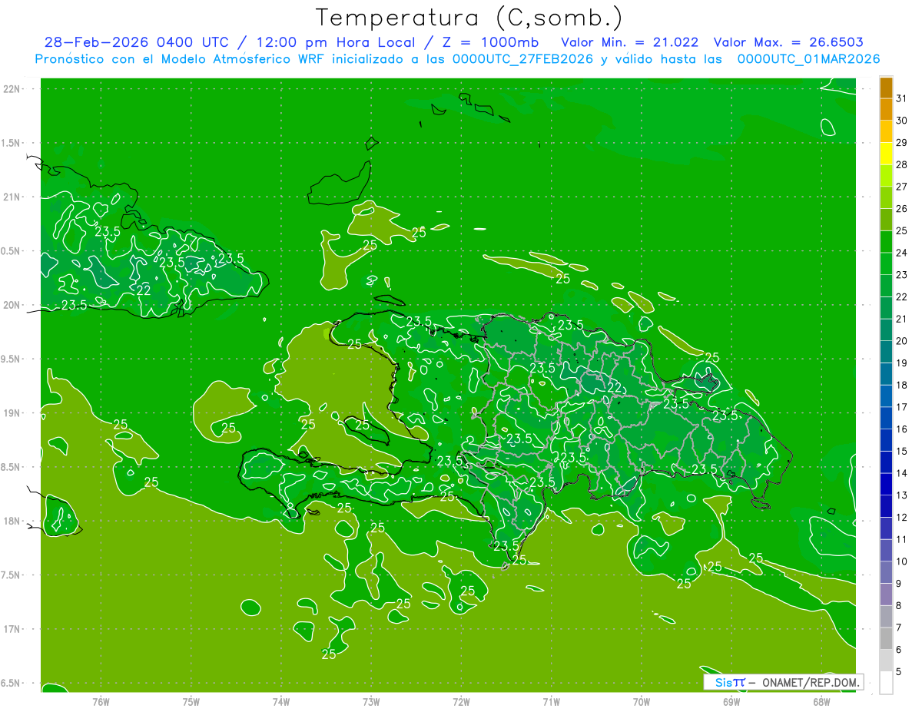Click the '29' colour bar label
This screenshot has width=922, height=712.
(x=902, y=143)
